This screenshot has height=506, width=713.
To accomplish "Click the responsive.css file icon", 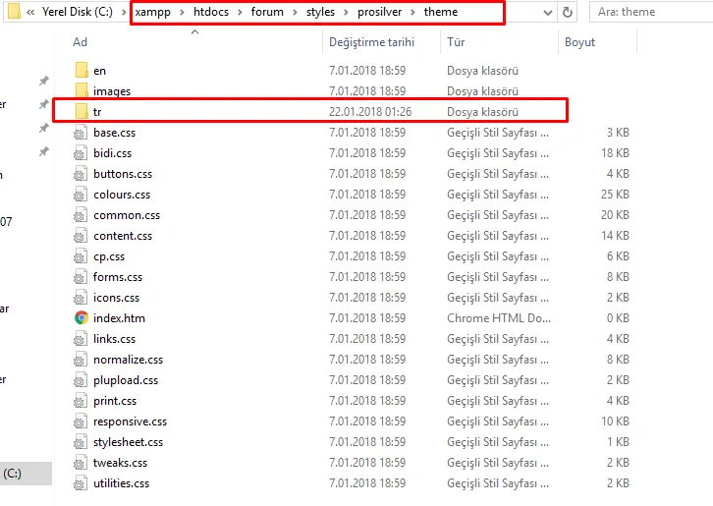I will [81, 422].
